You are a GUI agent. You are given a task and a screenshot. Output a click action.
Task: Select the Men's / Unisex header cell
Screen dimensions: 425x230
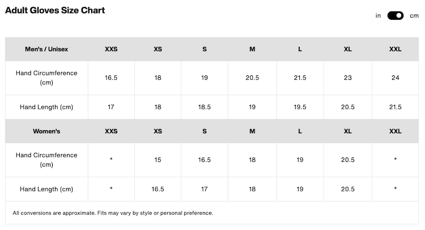click(46, 49)
